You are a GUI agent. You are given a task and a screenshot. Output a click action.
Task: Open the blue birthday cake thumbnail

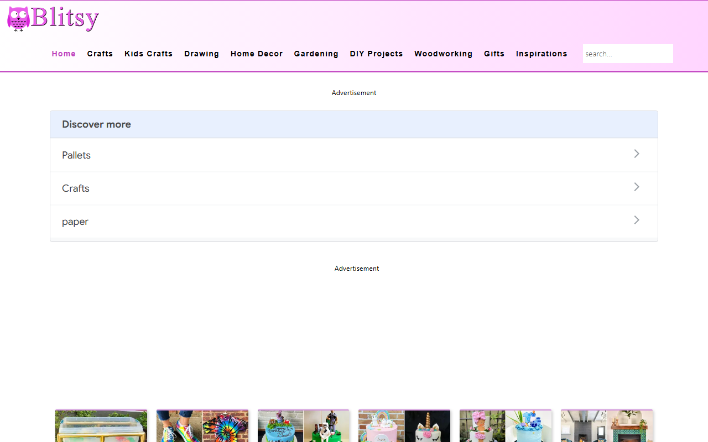(x=304, y=426)
